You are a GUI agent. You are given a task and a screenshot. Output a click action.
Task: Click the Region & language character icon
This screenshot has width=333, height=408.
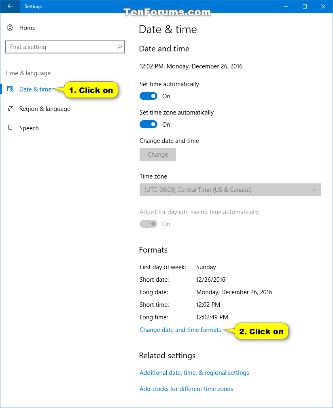[x=10, y=108]
